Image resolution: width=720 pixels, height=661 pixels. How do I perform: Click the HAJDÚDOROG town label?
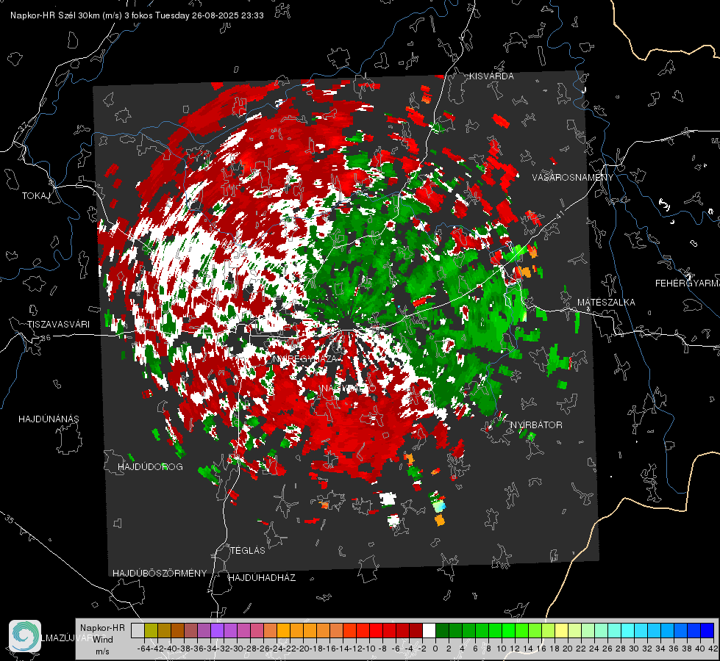(x=150, y=467)
